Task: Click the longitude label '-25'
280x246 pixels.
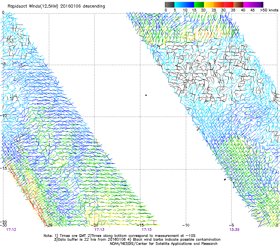Action: [x=49, y=225]
